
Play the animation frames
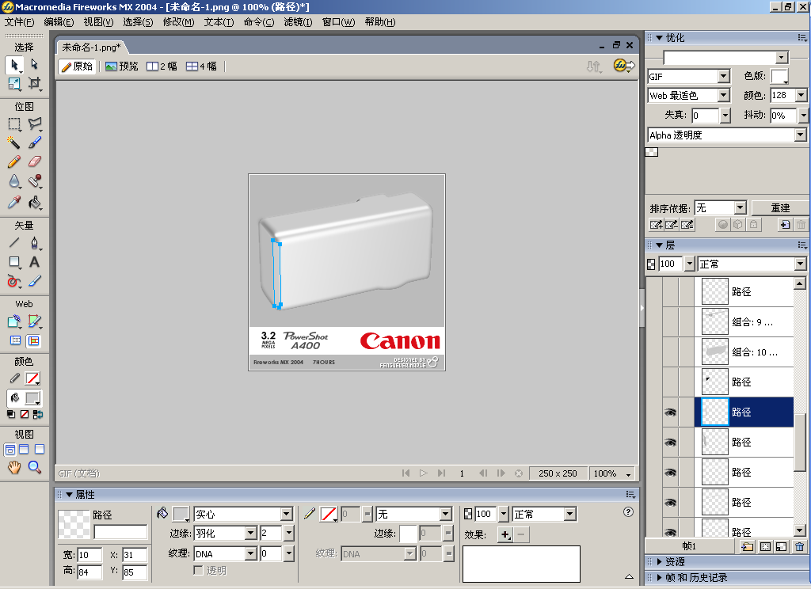click(x=424, y=473)
